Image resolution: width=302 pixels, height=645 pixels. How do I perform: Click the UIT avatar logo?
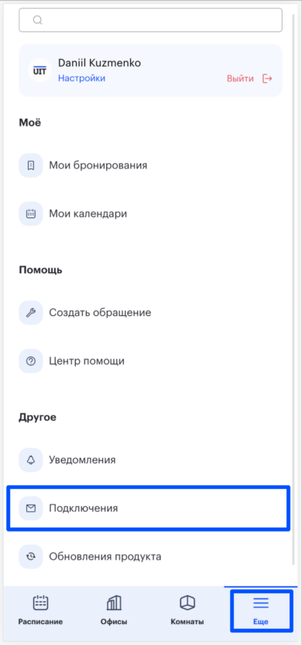click(39, 71)
